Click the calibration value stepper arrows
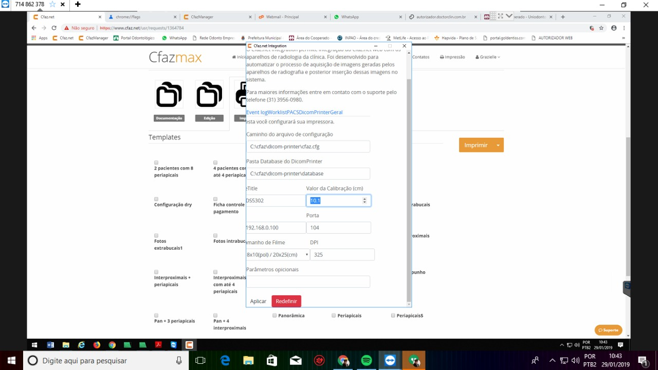Viewport: 658px width, 370px height. pos(364,201)
